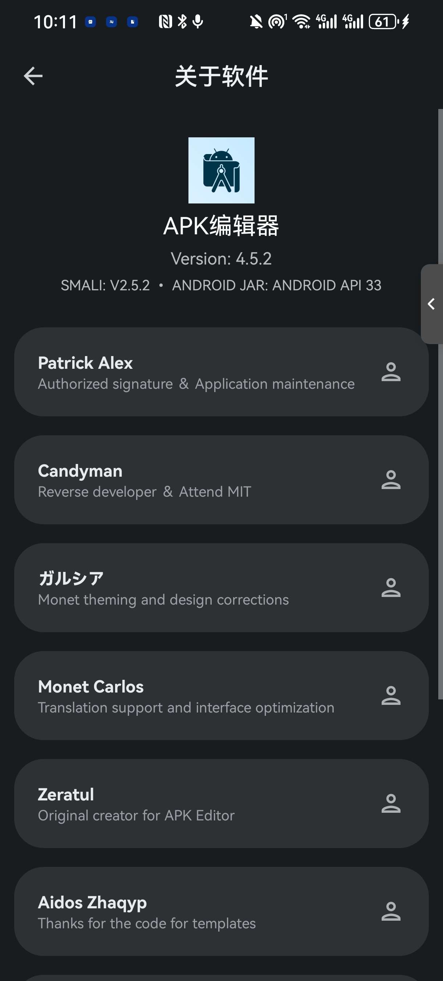This screenshot has width=443, height=981.
Task: Tap person icon on Candyman card
Action: [391, 480]
